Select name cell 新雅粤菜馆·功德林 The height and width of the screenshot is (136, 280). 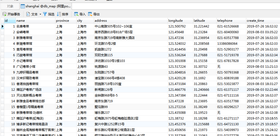tap(36, 112)
